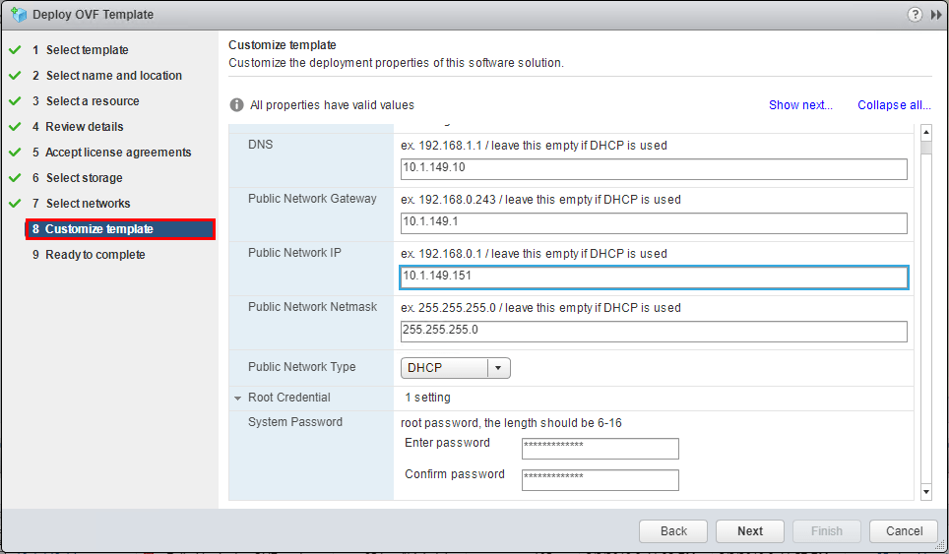Viewport: 949px width, 554px height.
Task: Click the Deploy OVF Template title icon
Action: click(x=18, y=15)
